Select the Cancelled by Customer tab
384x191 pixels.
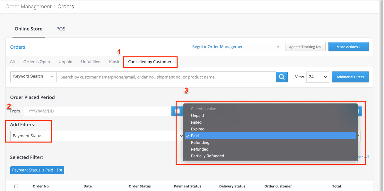(x=150, y=62)
